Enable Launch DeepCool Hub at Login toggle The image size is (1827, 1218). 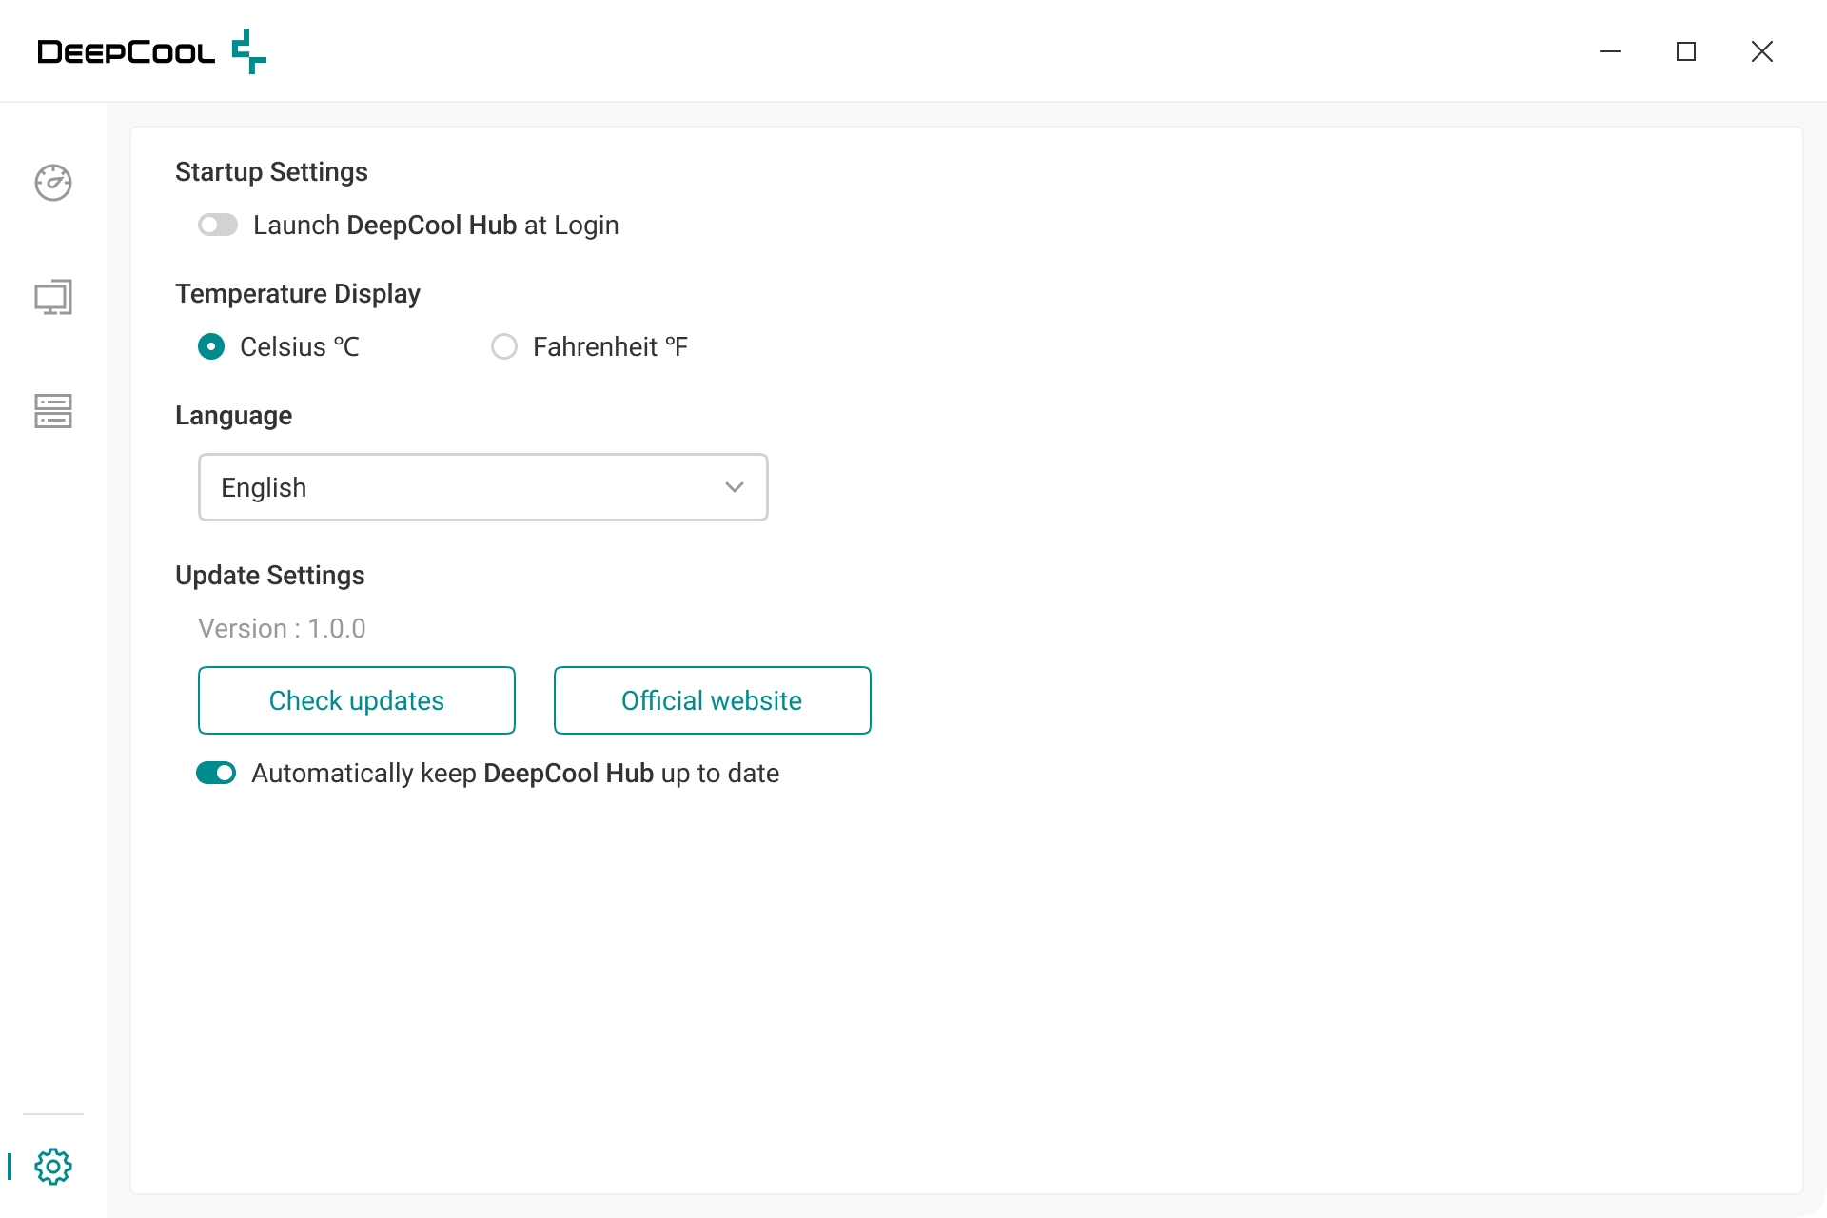[218, 226]
